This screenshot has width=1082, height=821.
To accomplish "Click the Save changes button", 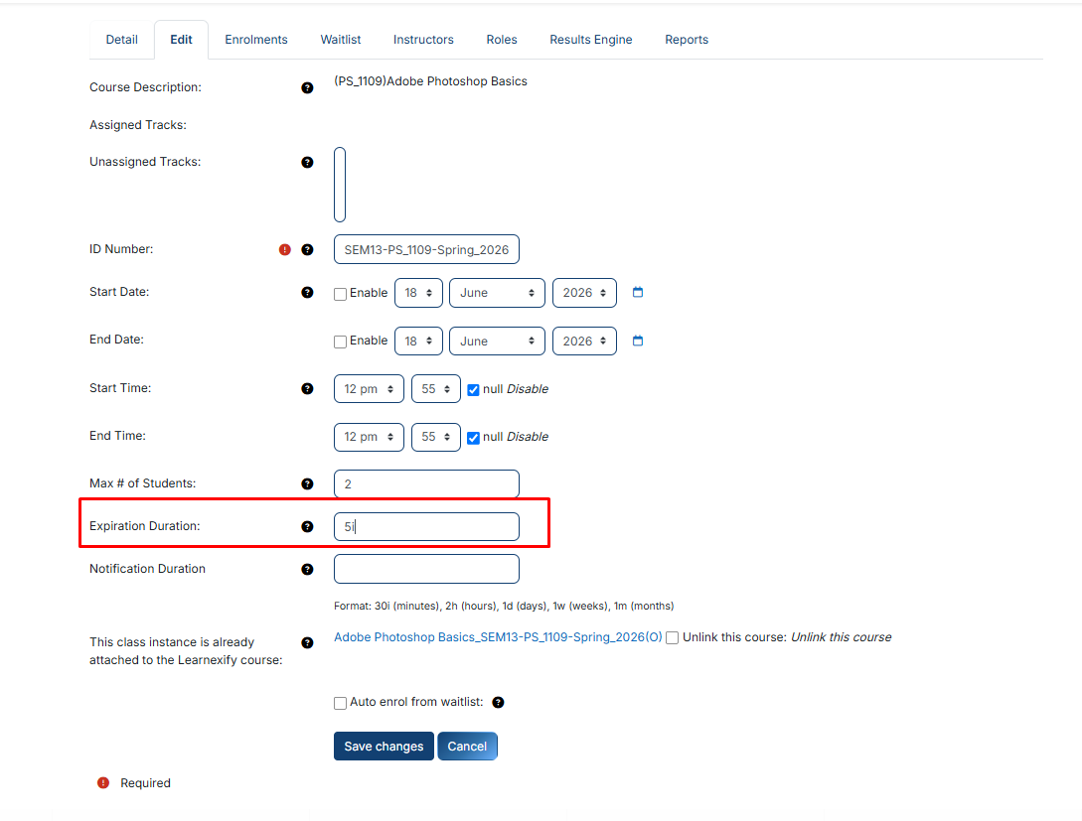I will (x=384, y=747).
